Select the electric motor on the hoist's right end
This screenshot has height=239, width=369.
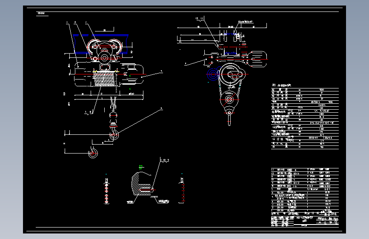[x=132, y=74]
